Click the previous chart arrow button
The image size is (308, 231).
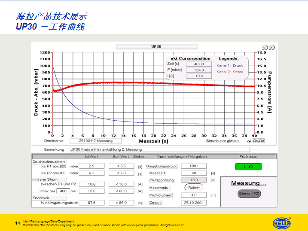pyautogui.click(x=265, y=48)
